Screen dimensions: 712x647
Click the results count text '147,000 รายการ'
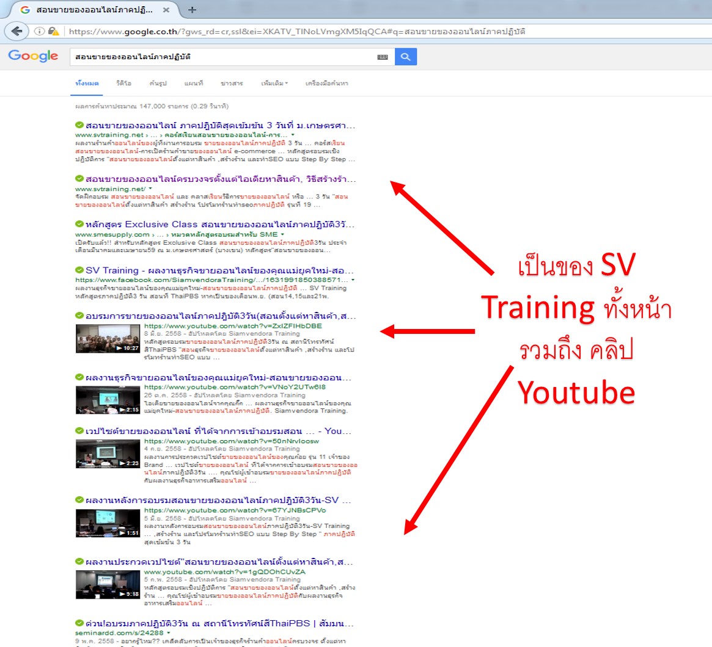[x=164, y=106]
